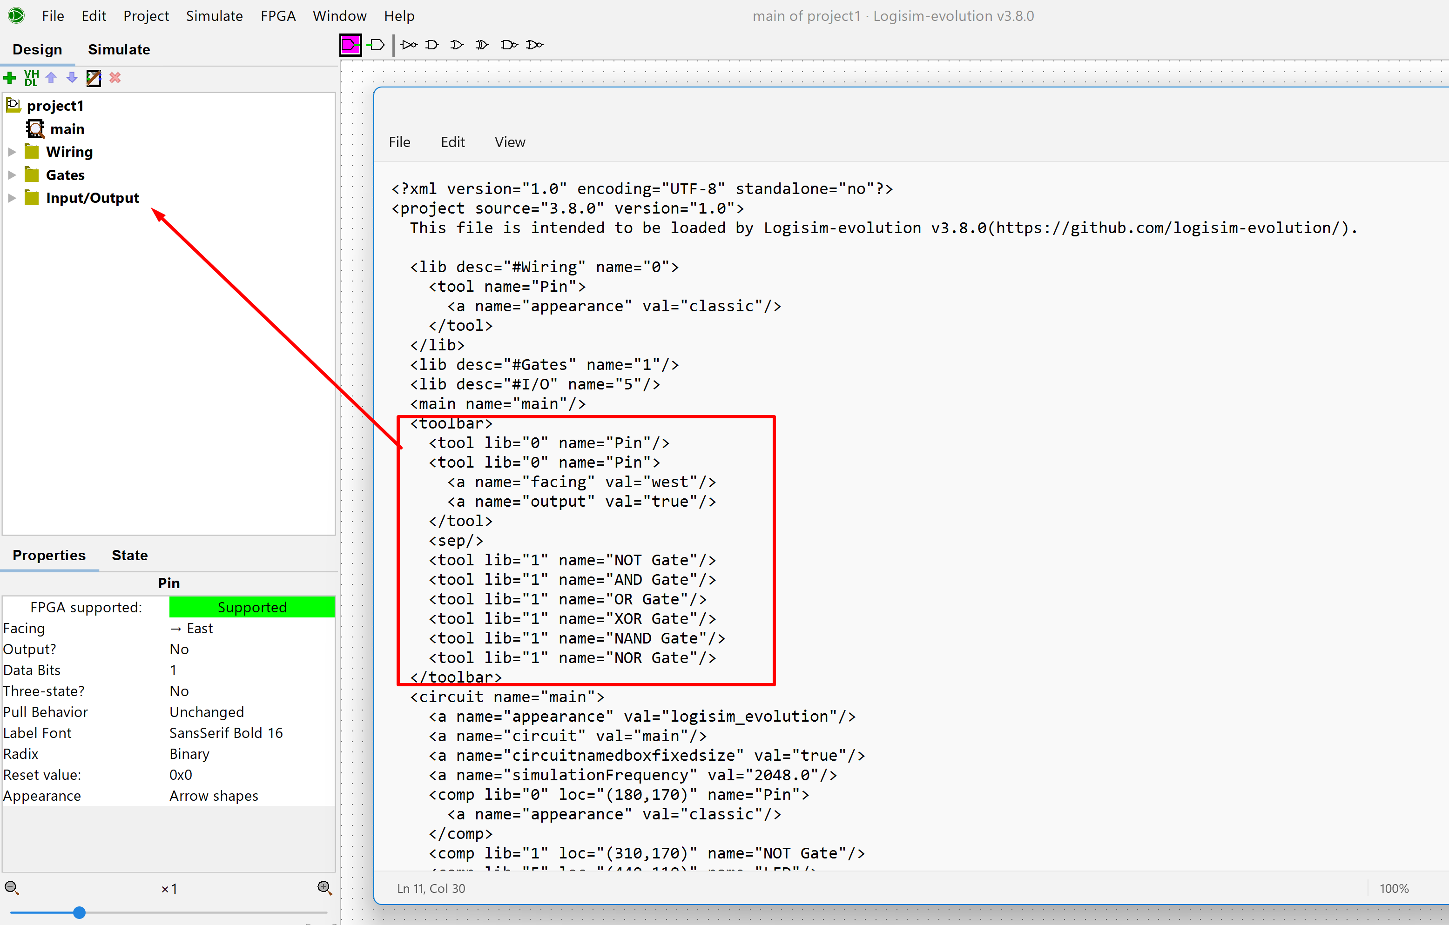Screen dimensions: 1449x925
Task: Click the <toolbar> line in Notepad
Action: (x=452, y=423)
